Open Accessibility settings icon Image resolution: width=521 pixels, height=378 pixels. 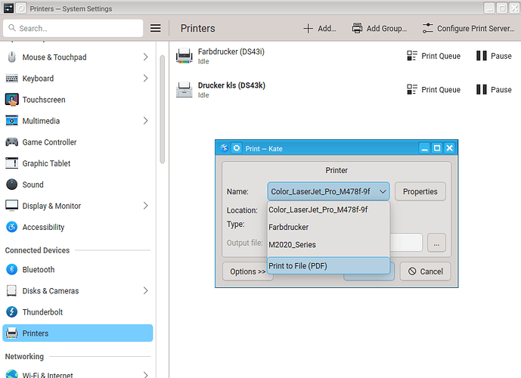[x=11, y=227]
